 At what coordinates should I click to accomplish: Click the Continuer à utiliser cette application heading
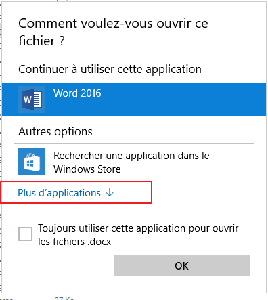(x=110, y=69)
